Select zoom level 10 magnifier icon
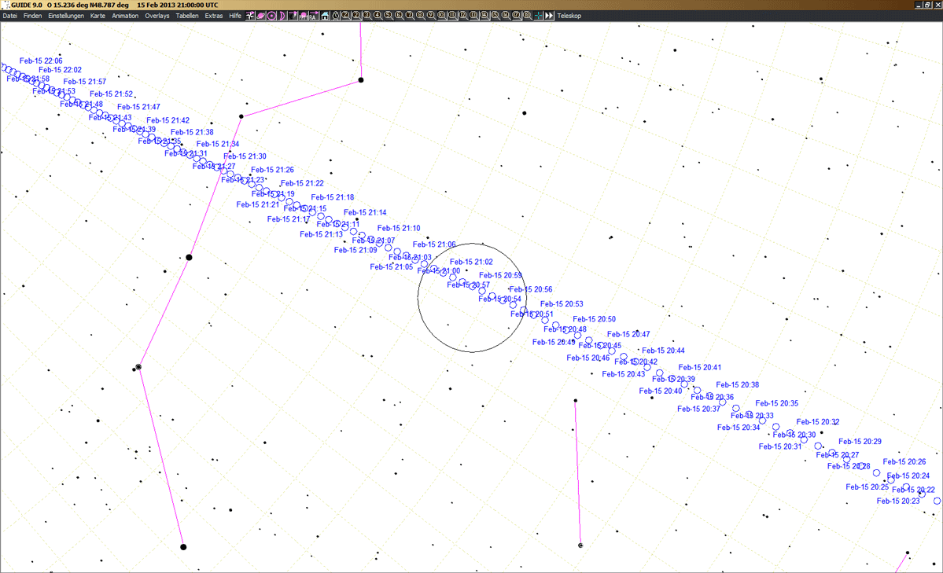The height and width of the screenshot is (573, 943). point(441,16)
